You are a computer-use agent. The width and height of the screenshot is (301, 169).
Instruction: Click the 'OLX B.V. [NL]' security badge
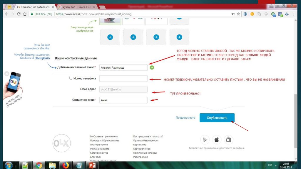click(41, 14)
